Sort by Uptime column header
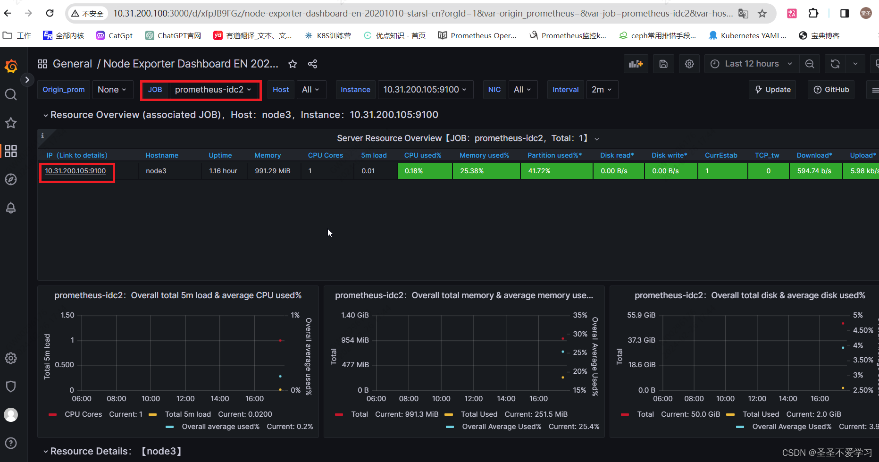Screen dimensions: 879x462 click(220, 155)
